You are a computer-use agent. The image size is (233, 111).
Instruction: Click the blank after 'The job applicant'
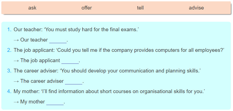[70, 61]
